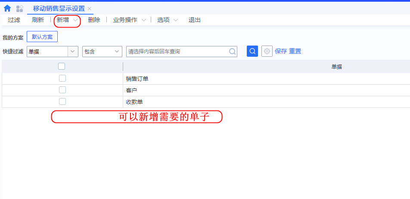Viewport: 410px width, 199px height.
Task: Click 刷新 to reload the list
Action: (38, 20)
